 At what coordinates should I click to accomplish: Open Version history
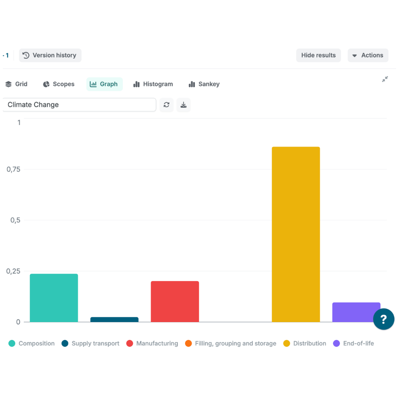pyautogui.click(x=50, y=55)
